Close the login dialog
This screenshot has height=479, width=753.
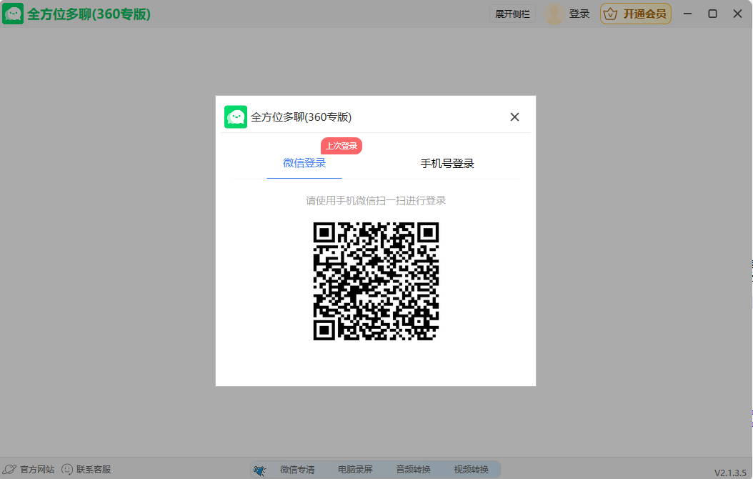pos(514,117)
